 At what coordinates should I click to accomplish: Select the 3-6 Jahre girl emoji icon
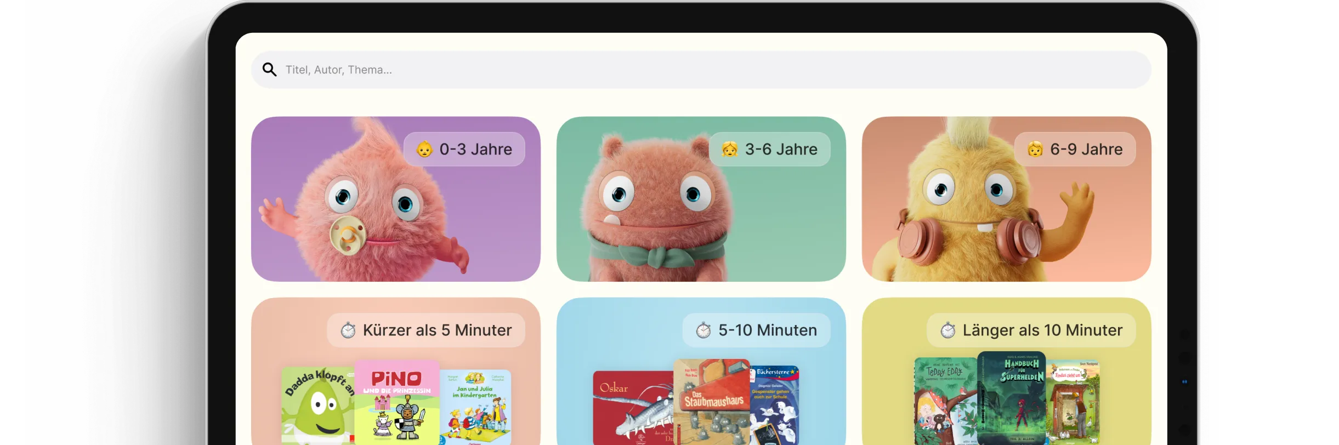coord(730,149)
